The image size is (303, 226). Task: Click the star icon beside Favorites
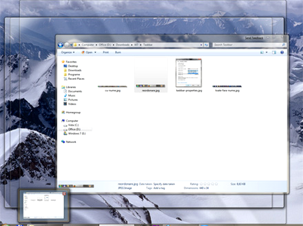click(x=63, y=62)
